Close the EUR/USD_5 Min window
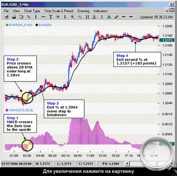Image resolution: width=177 pixels, height=176 pixels. pos(171,4)
